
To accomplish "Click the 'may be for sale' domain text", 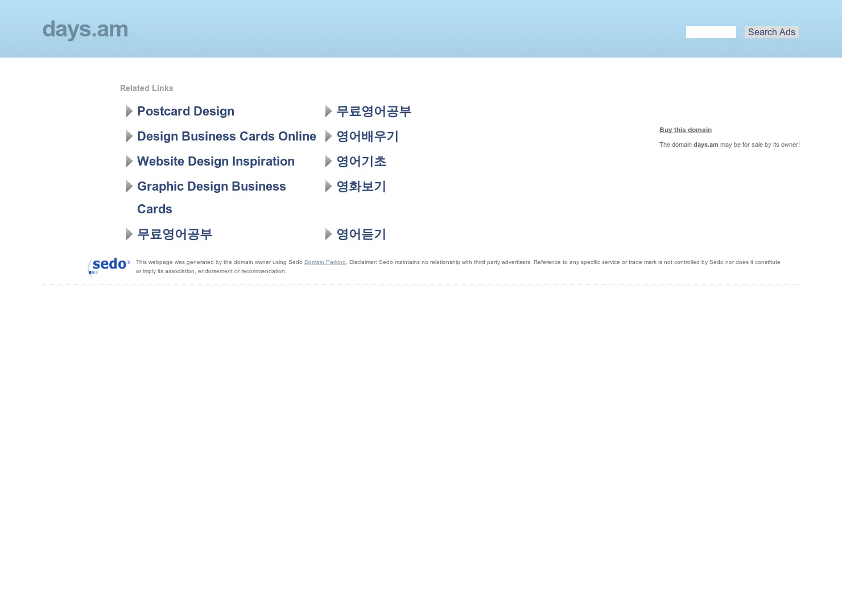I will tap(729, 145).
